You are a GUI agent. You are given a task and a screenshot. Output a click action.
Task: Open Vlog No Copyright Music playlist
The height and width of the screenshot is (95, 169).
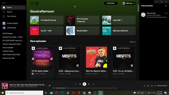click(x=12, y=44)
